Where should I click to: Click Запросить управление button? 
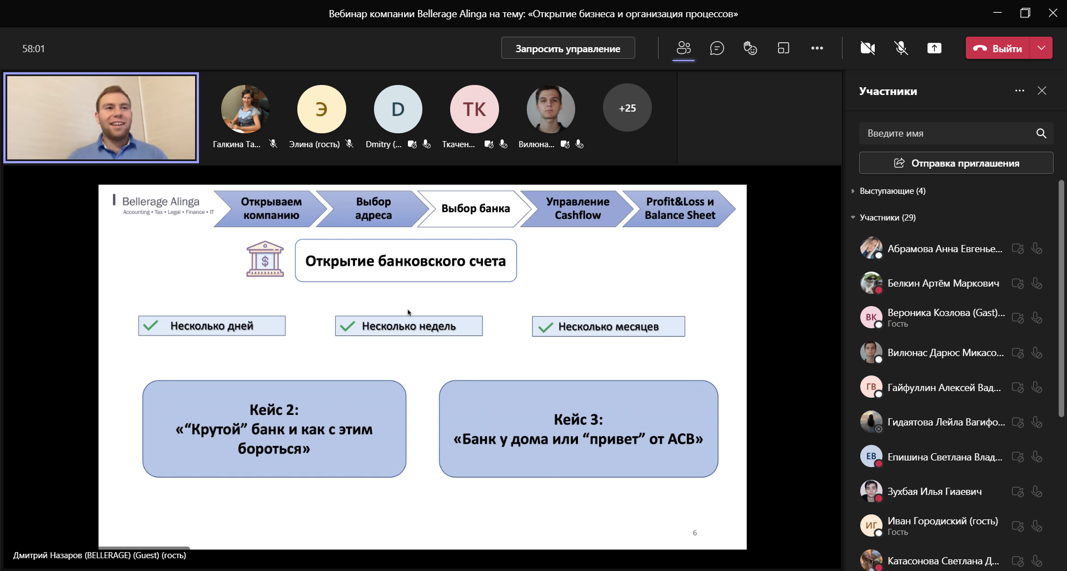[568, 48]
